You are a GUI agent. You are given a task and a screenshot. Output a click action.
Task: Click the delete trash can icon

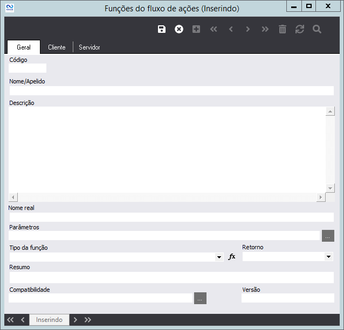(282, 29)
